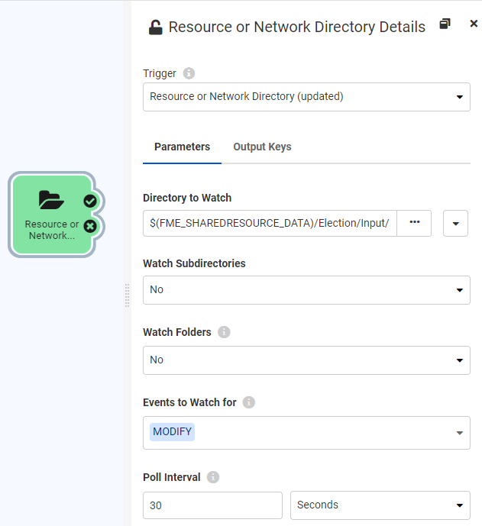Click the info icon beside Events to Watch for
Image resolution: width=482 pixels, height=526 pixels.
pos(249,402)
